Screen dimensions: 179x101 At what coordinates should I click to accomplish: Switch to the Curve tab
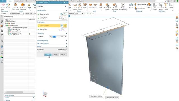click(x=28, y=1)
